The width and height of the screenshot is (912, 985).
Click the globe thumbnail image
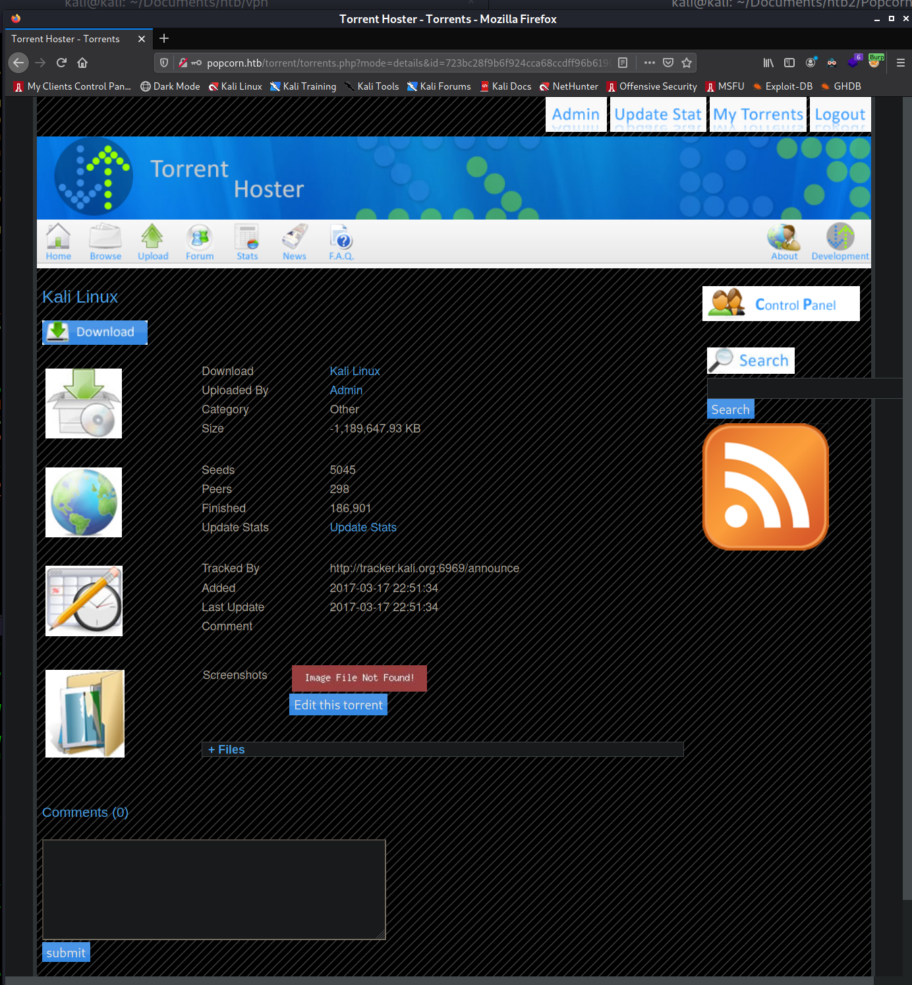tap(84, 502)
